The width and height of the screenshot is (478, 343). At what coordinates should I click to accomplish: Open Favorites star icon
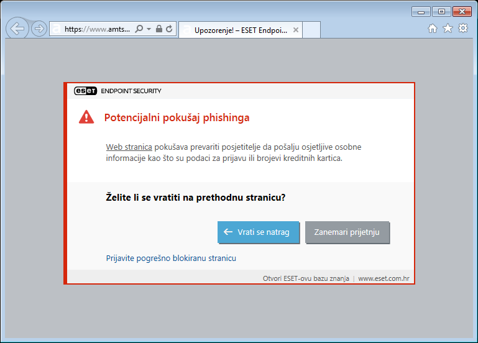click(x=448, y=29)
